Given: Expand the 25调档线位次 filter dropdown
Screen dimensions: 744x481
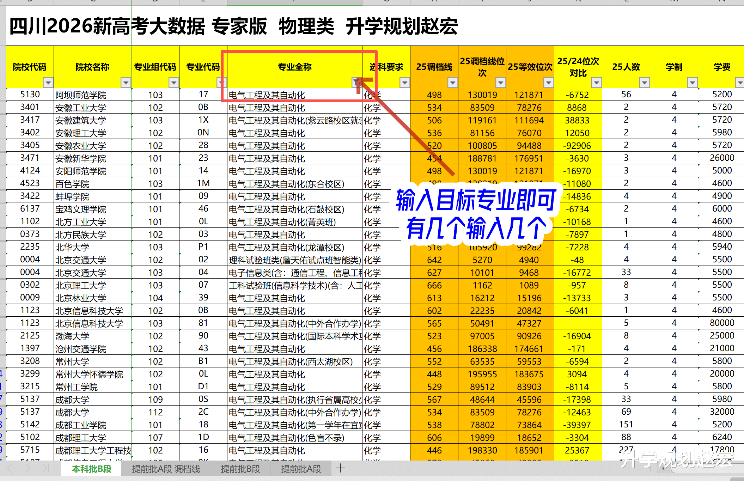Looking at the screenshot, I should [x=500, y=83].
